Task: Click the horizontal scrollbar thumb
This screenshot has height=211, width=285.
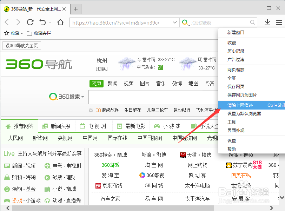Action: [113, 208]
